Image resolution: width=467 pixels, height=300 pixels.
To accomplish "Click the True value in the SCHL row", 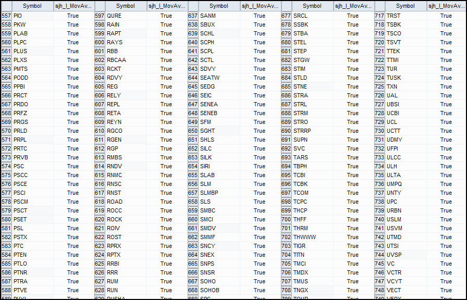I will pyautogui.click(x=260, y=33).
